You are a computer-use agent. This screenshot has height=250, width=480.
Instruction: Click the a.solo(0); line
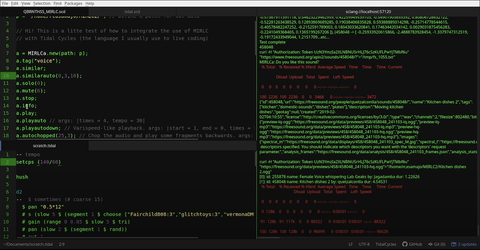(x=31, y=83)
